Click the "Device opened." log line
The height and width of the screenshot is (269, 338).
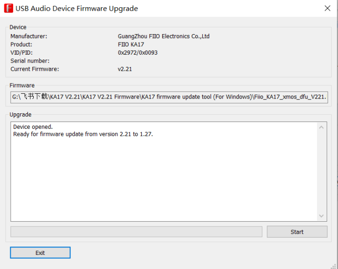[x=33, y=127]
